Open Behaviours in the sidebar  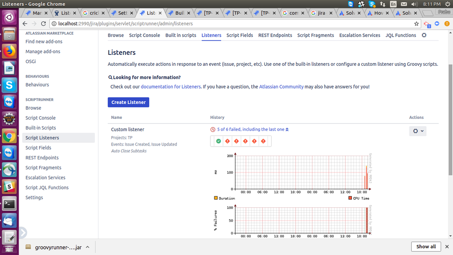coord(37,85)
